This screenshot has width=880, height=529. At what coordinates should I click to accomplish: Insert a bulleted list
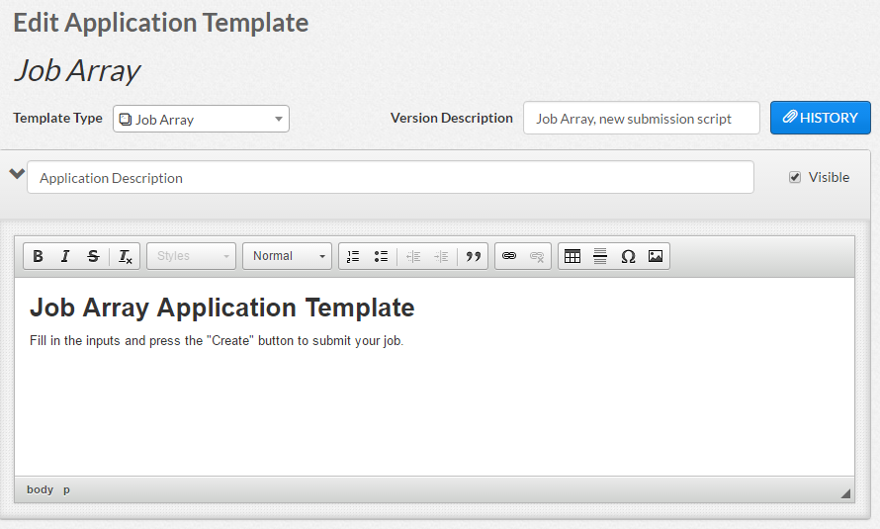point(381,256)
